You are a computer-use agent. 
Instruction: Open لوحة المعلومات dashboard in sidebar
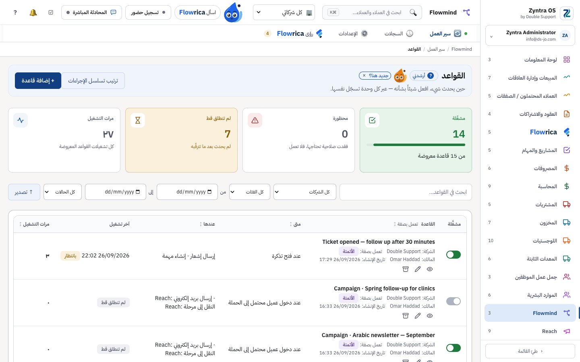tap(530, 60)
